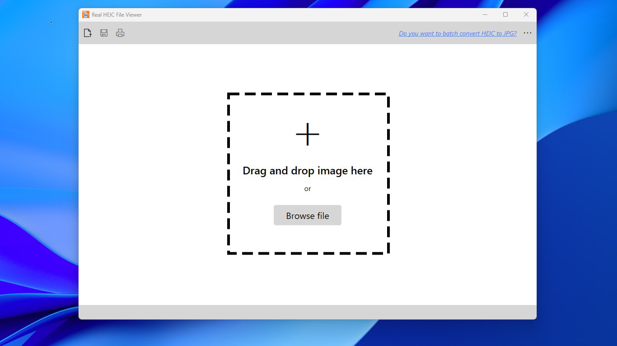The height and width of the screenshot is (346, 617).
Task: Select the file icon on the desktop
Action: point(51,22)
